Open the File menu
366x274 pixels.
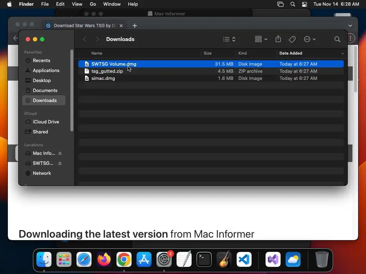point(45,4)
